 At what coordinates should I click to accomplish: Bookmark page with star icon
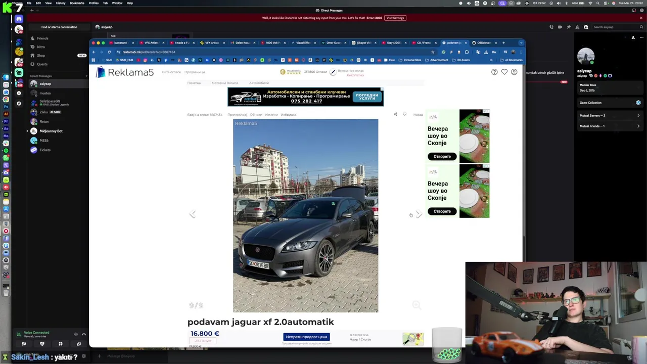pos(433,52)
